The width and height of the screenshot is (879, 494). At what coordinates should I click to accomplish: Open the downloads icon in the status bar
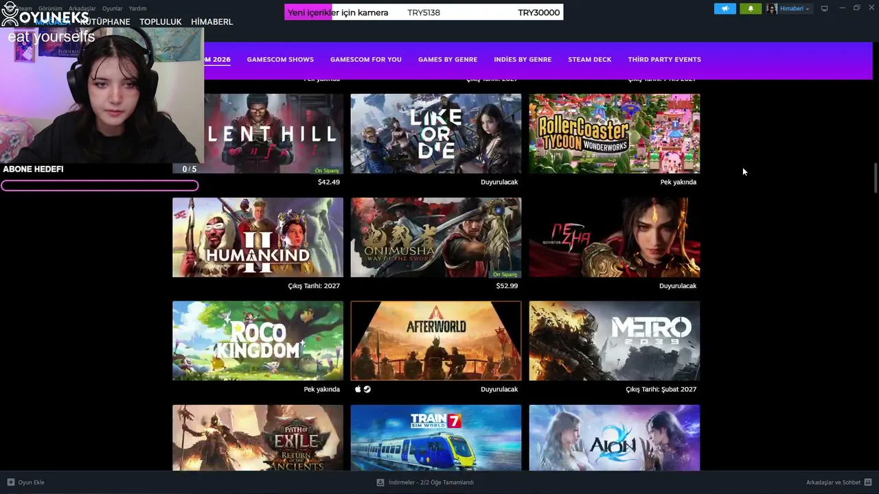(380, 482)
